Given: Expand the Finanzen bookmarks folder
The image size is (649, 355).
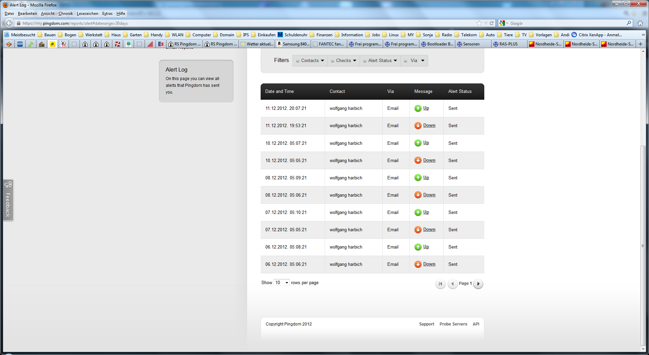Looking at the screenshot, I should click(321, 35).
